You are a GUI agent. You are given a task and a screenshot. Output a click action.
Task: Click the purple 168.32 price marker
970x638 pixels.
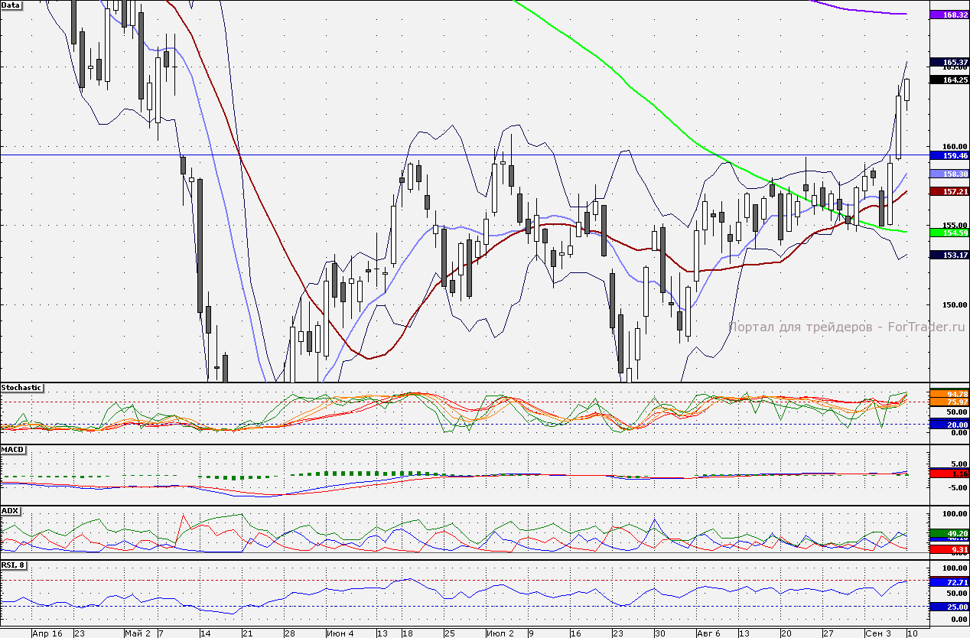pos(949,13)
